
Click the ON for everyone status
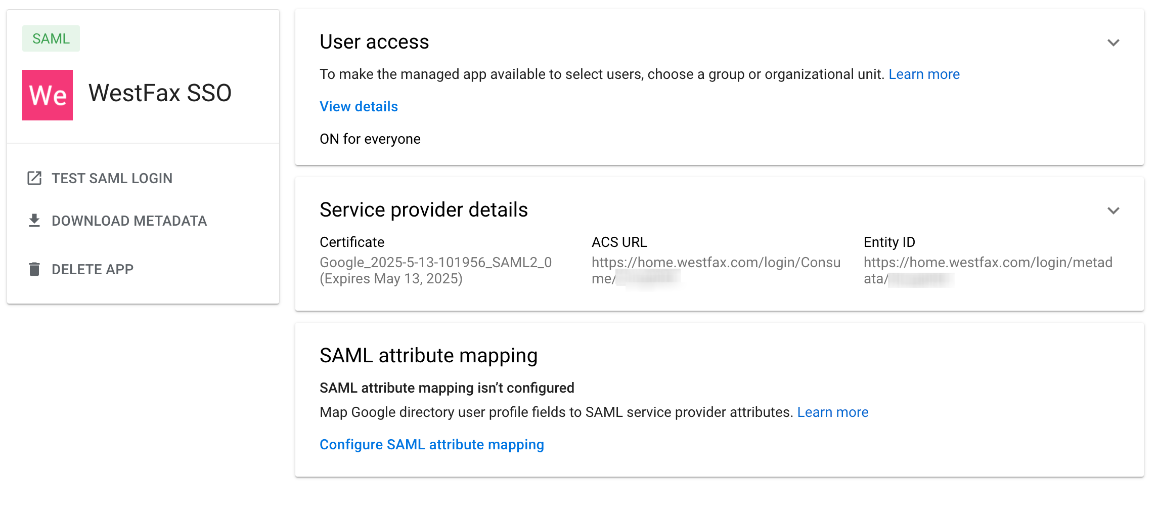point(370,139)
